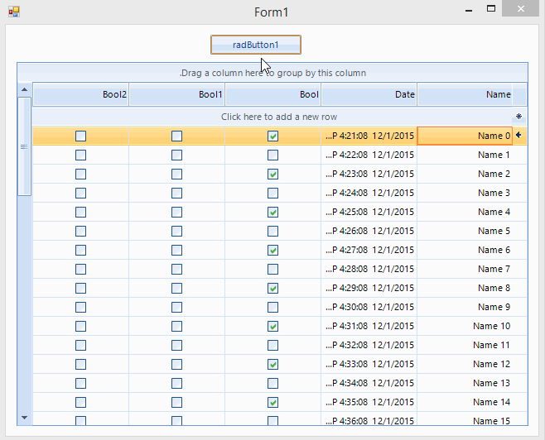
Task: Uncheck Bool checkbox in Name 4 row
Action: pos(272,212)
